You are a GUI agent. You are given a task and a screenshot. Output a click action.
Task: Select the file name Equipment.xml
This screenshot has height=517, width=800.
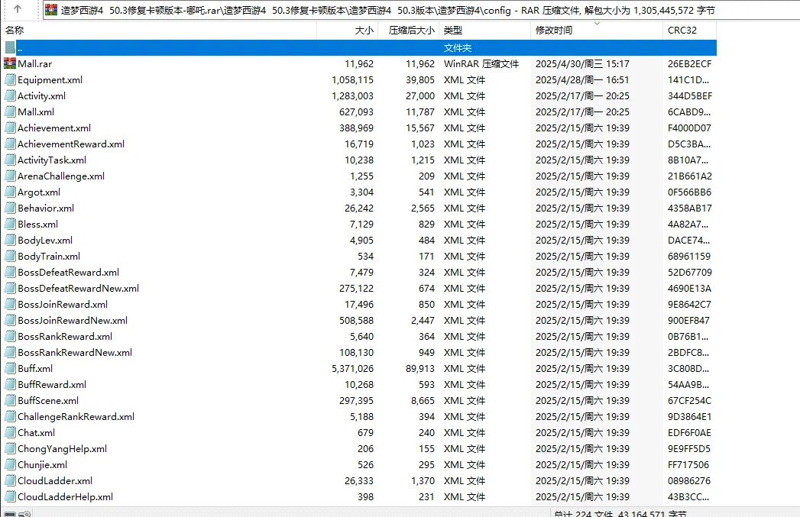click(50, 79)
